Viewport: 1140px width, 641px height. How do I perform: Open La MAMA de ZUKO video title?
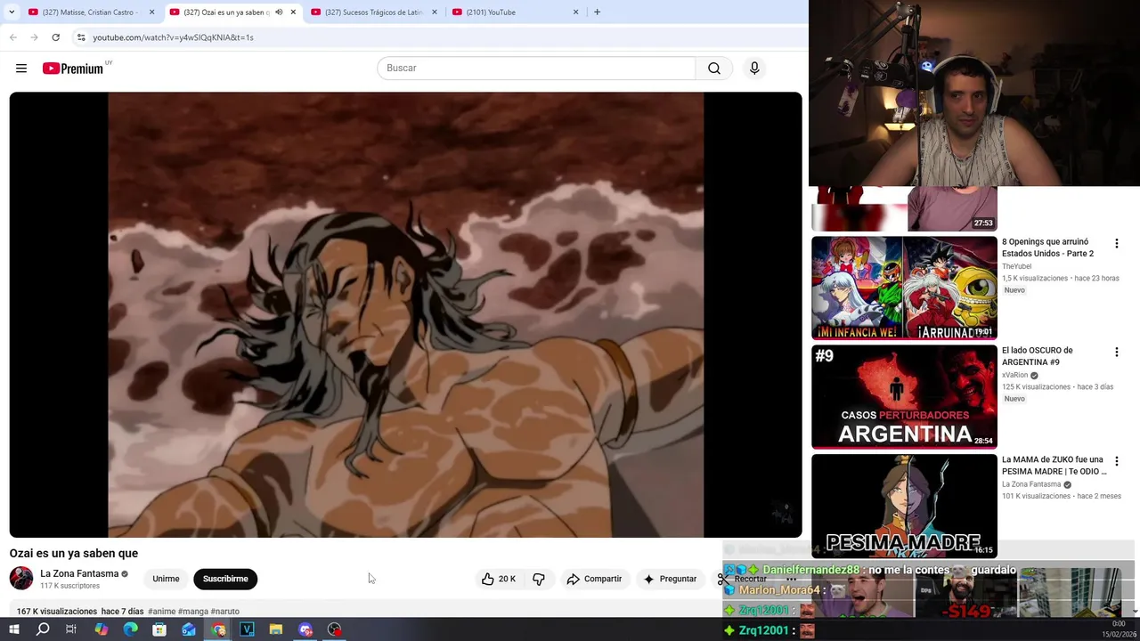coord(1054,466)
